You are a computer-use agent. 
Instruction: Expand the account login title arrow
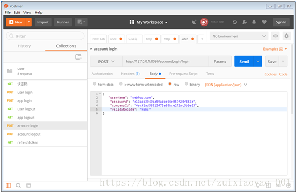point(91,49)
